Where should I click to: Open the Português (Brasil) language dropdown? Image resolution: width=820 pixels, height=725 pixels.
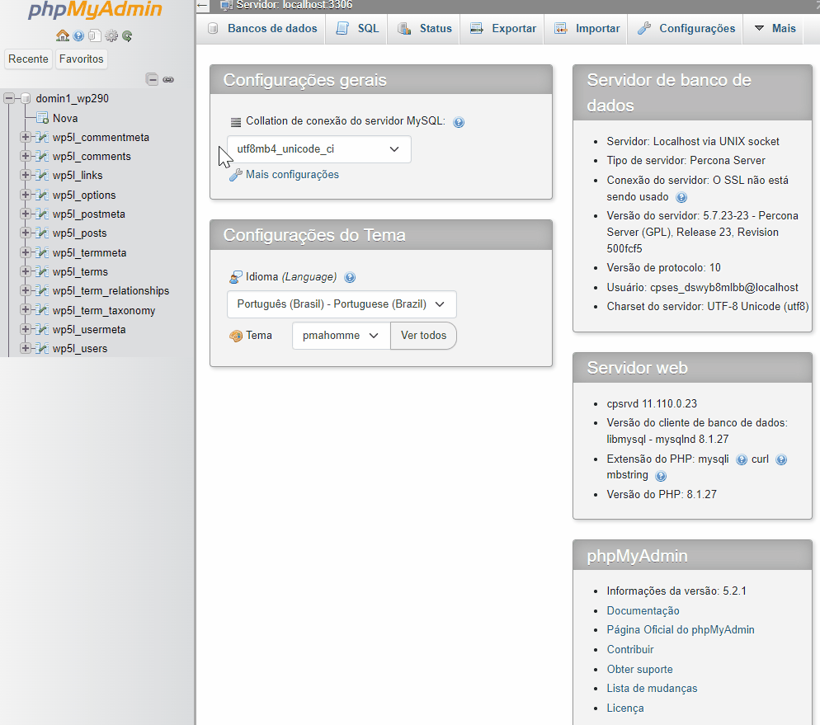[x=342, y=304]
